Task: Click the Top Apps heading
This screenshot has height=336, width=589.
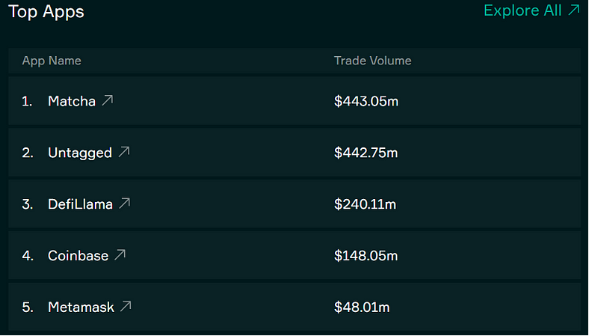Action: pyautogui.click(x=46, y=12)
